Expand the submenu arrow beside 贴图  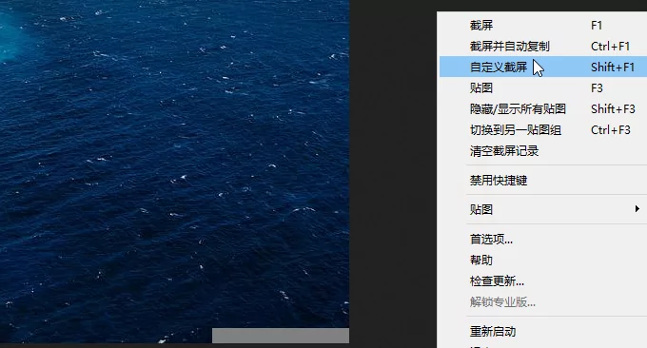[x=637, y=209]
